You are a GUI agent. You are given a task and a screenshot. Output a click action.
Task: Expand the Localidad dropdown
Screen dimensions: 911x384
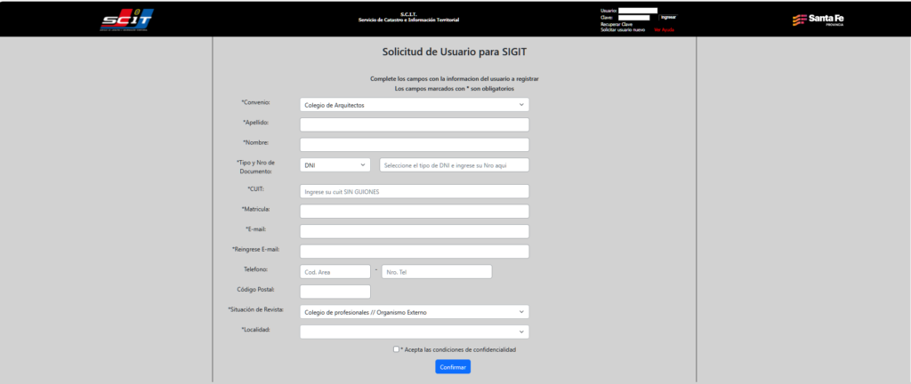click(415, 332)
